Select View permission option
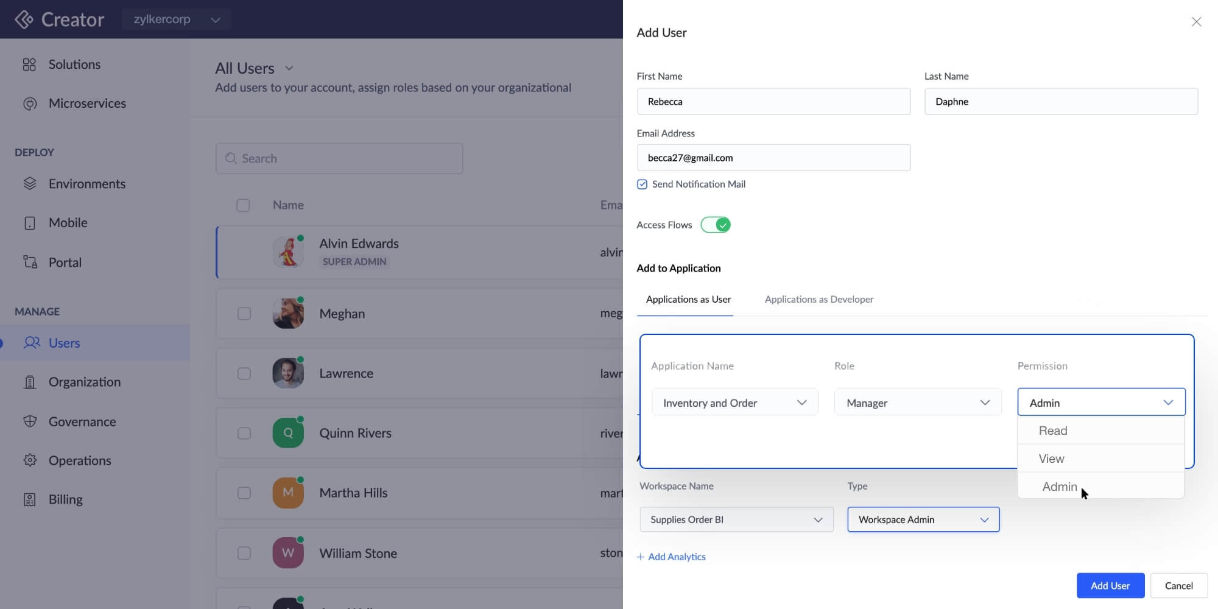 pyautogui.click(x=1051, y=459)
